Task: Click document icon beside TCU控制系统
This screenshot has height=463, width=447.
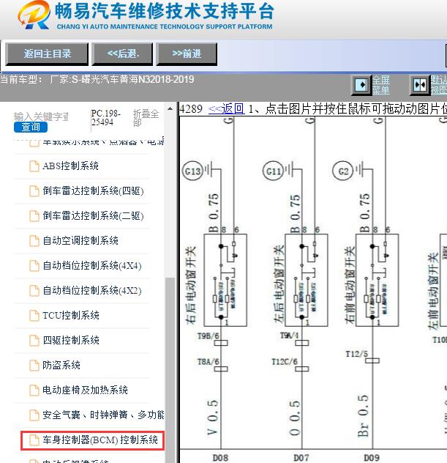Action: [34, 315]
